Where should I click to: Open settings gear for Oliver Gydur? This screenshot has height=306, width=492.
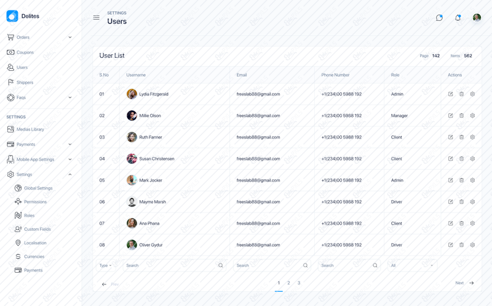click(472, 244)
